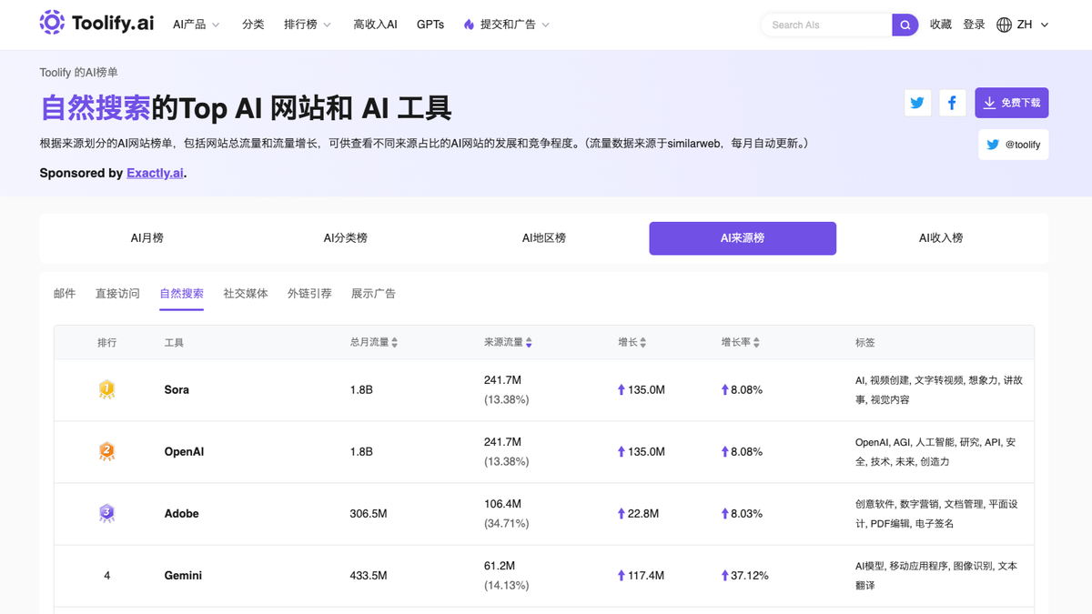The width and height of the screenshot is (1092, 614).
Task: Click the 工具 column header
Action: pyautogui.click(x=174, y=343)
